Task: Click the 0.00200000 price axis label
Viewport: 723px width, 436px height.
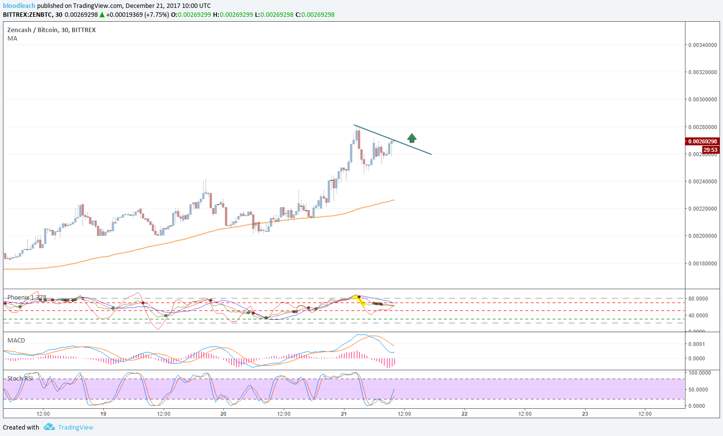Action: 702,236
